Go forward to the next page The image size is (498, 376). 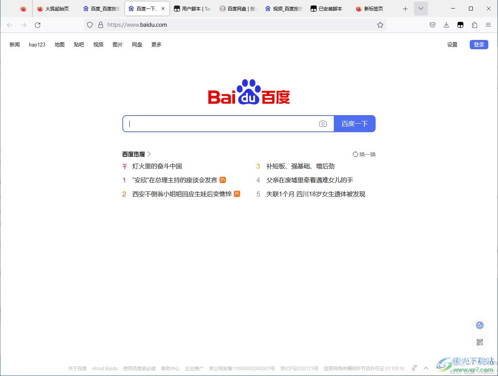click(24, 25)
